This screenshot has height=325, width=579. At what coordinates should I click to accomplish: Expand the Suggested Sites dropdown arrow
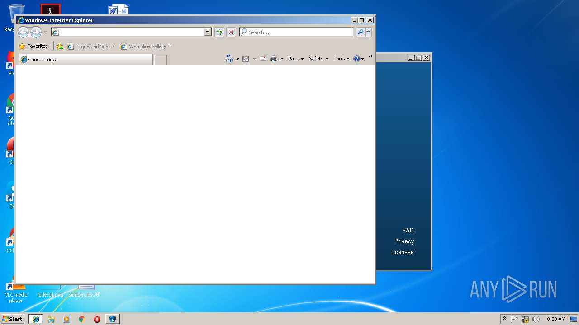click(114, 46)
